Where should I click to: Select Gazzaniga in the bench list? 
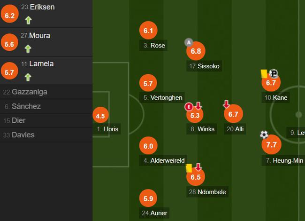(x=46, y=92)
